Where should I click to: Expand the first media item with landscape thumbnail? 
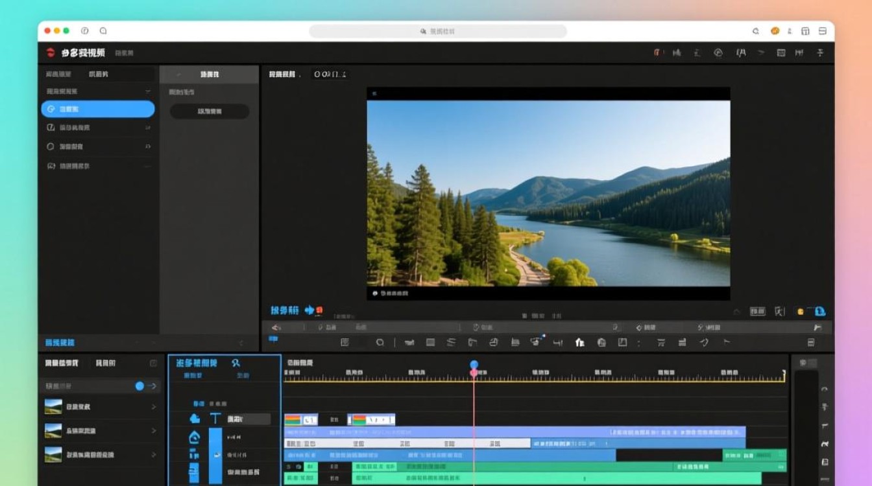(154, 407)
